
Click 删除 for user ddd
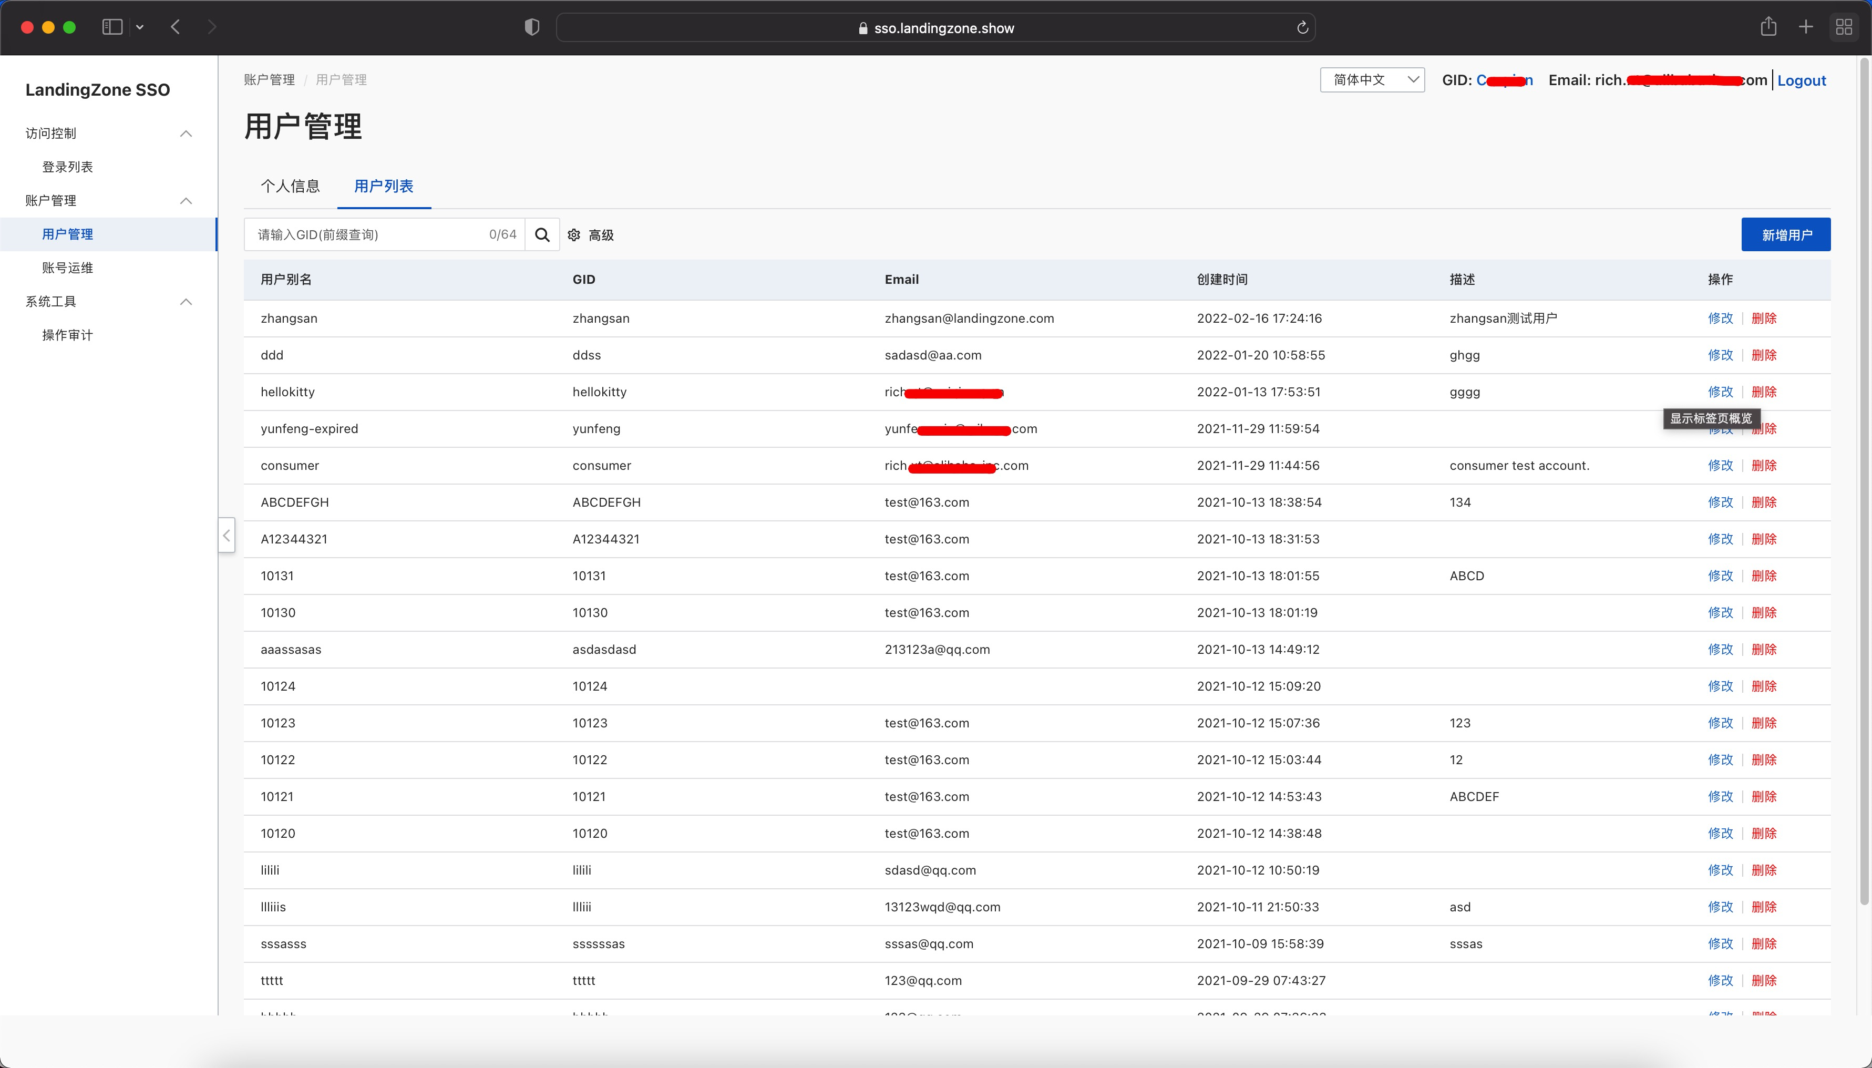[1764, 355]
